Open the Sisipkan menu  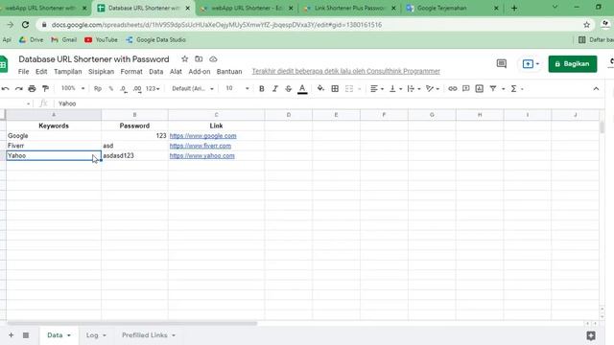coord(101,72)
